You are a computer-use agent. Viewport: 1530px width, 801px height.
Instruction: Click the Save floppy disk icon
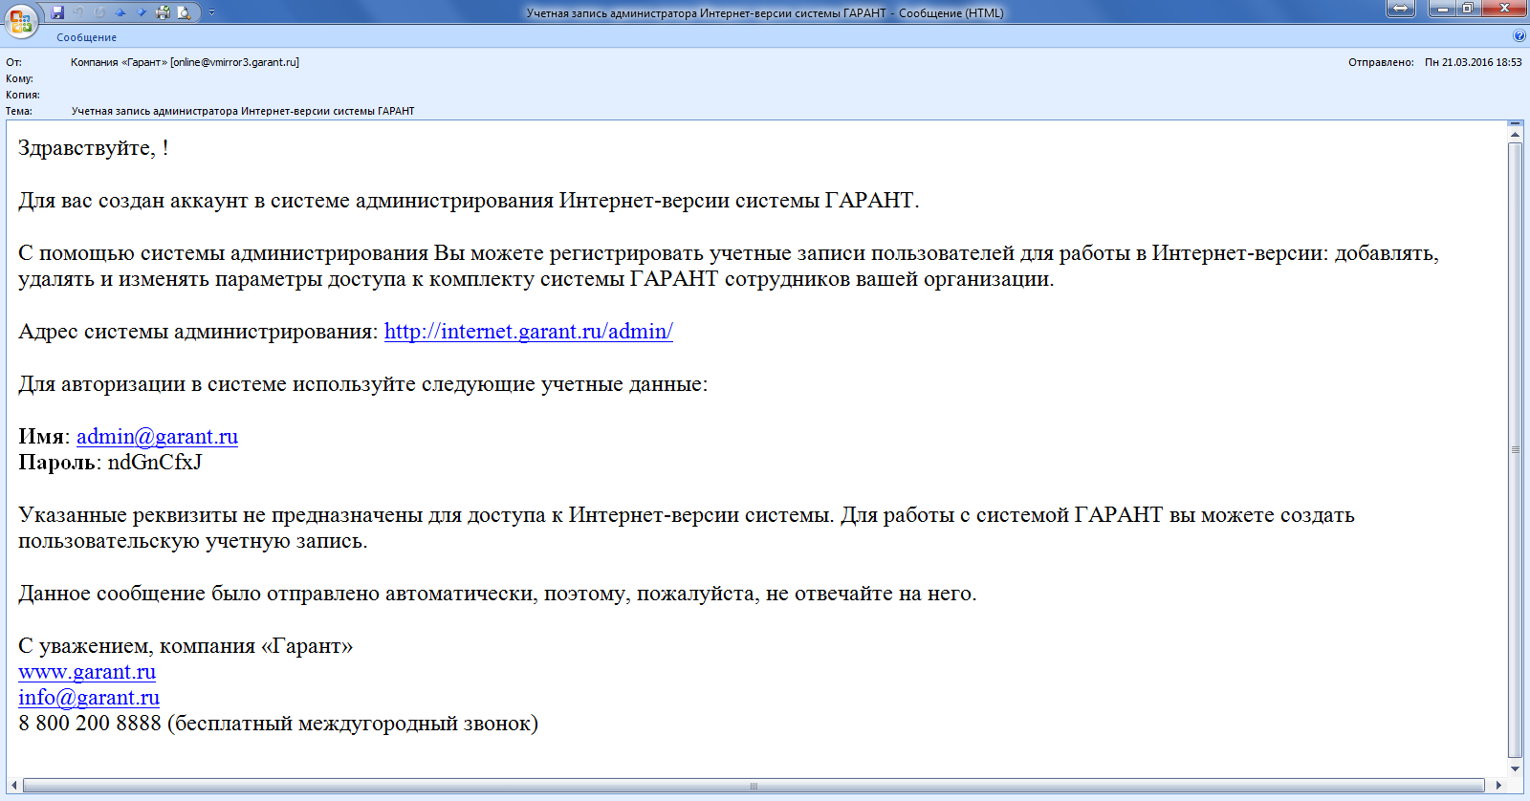coord(57,12)
